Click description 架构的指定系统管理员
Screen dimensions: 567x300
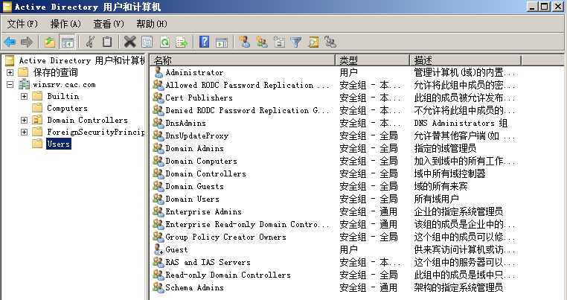[x=458, y=287]
